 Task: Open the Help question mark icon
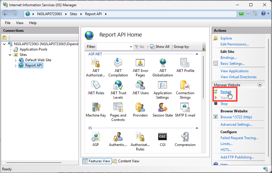pos(263,13)
